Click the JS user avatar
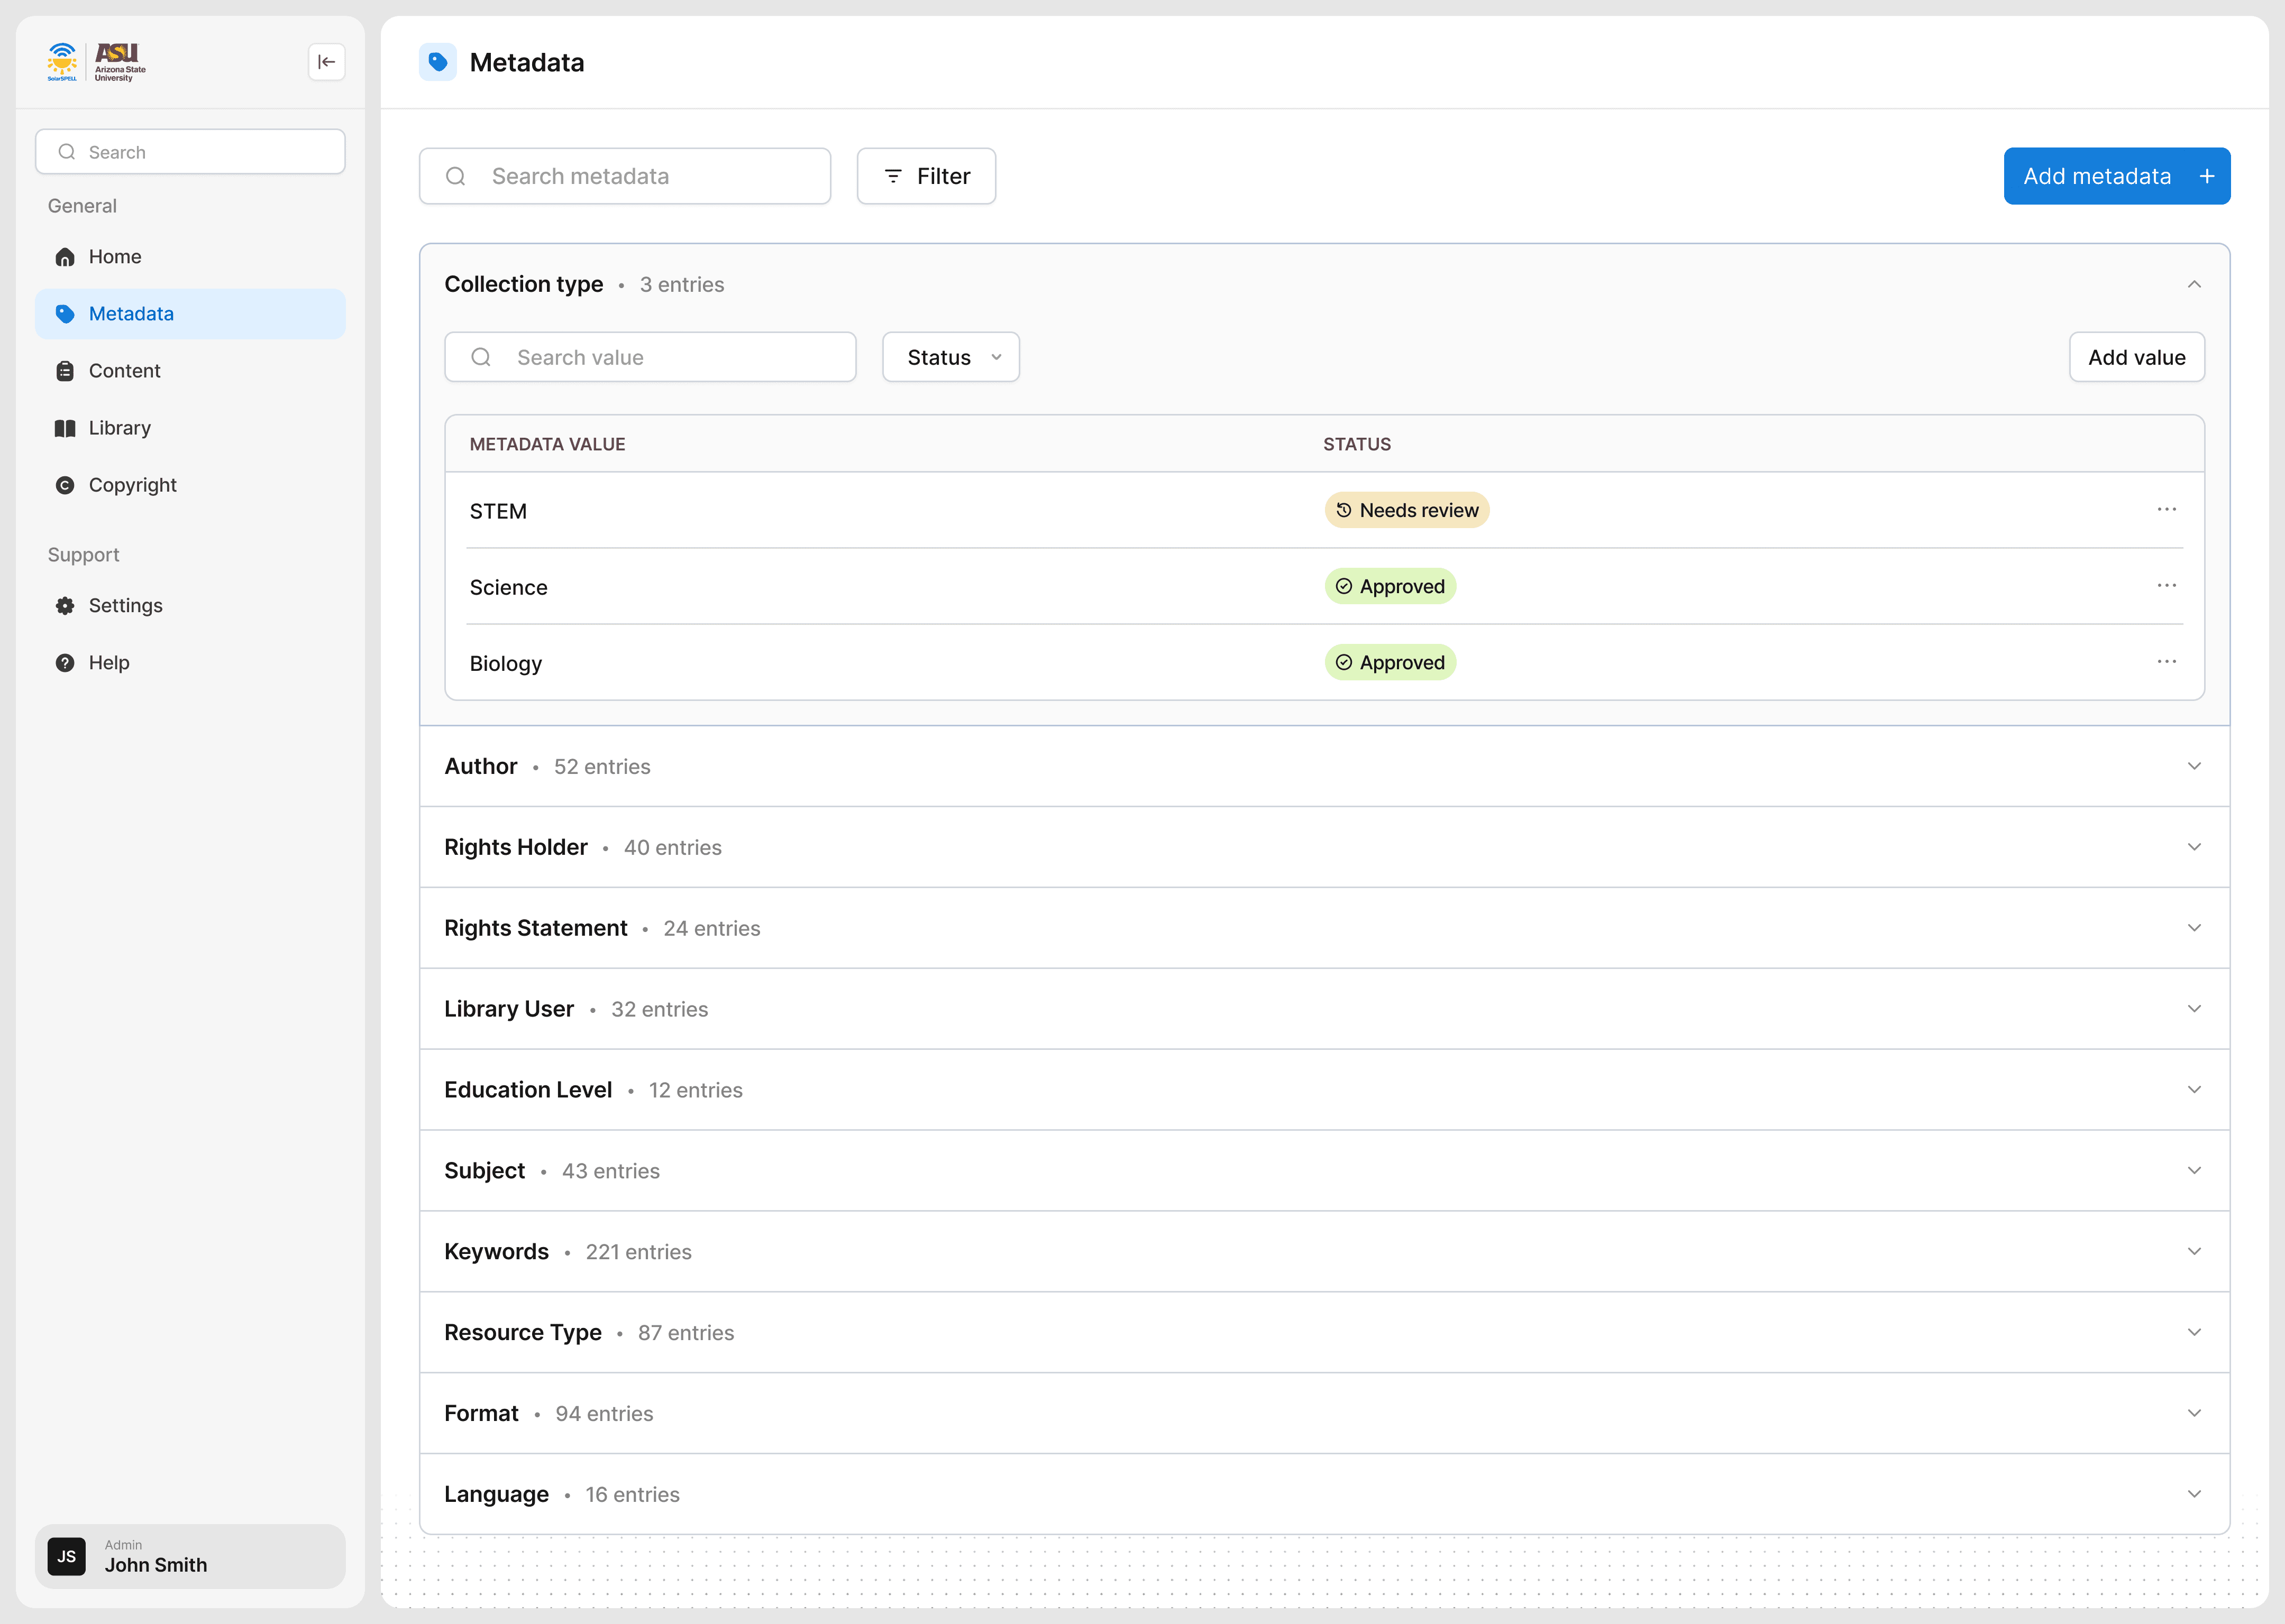Screen dimensions: 2285x1624 click(x=67, y=1556)
